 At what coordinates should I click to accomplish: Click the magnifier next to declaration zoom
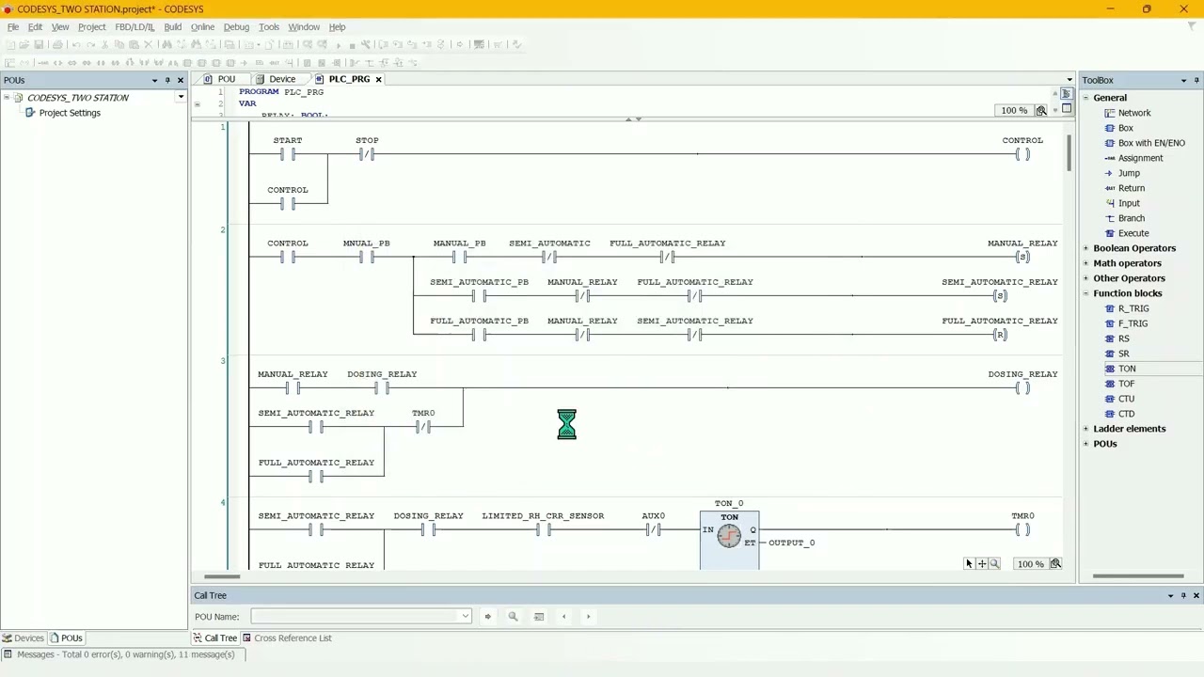click(x=1041, y=111)
